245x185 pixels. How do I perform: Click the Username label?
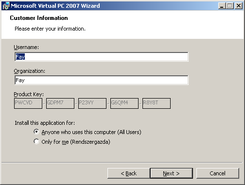point(26,47)
